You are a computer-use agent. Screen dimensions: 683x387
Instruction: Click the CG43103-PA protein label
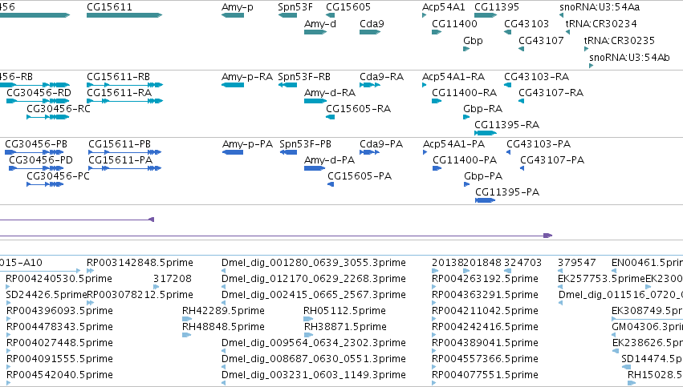539,144
